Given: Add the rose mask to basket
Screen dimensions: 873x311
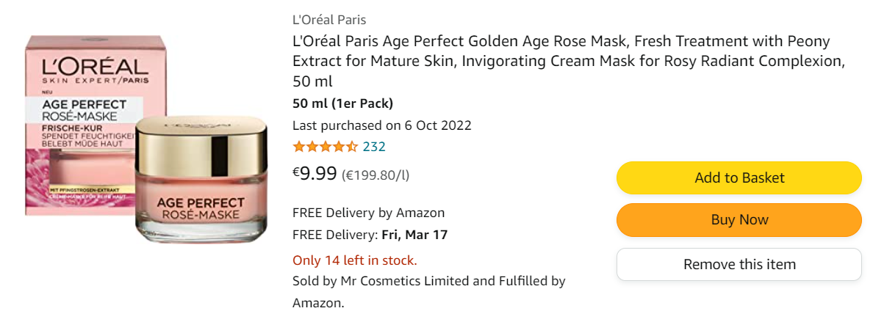Looking at the screenshot, I should click(x=739, y=178).
